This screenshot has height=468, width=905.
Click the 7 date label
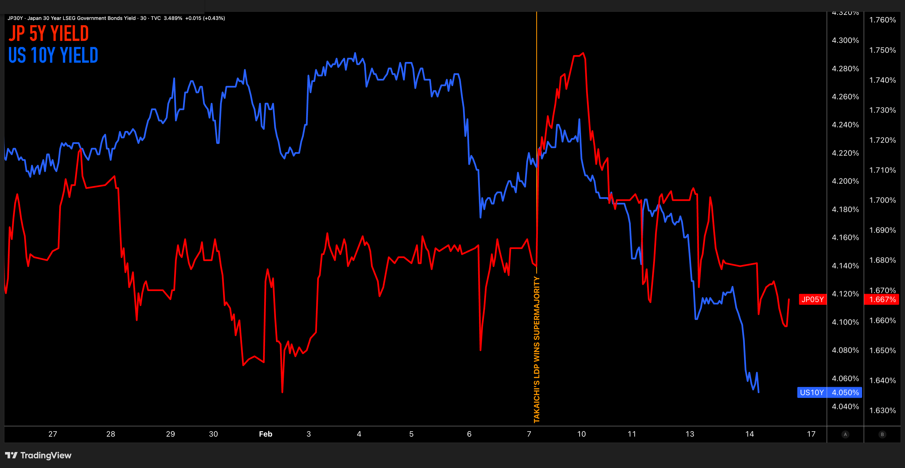click(529, 434)
